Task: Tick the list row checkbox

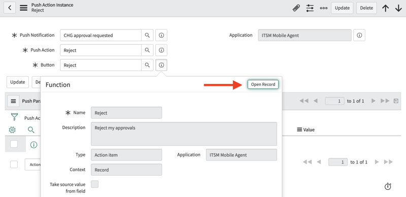Action: click(x=14, y=144)
